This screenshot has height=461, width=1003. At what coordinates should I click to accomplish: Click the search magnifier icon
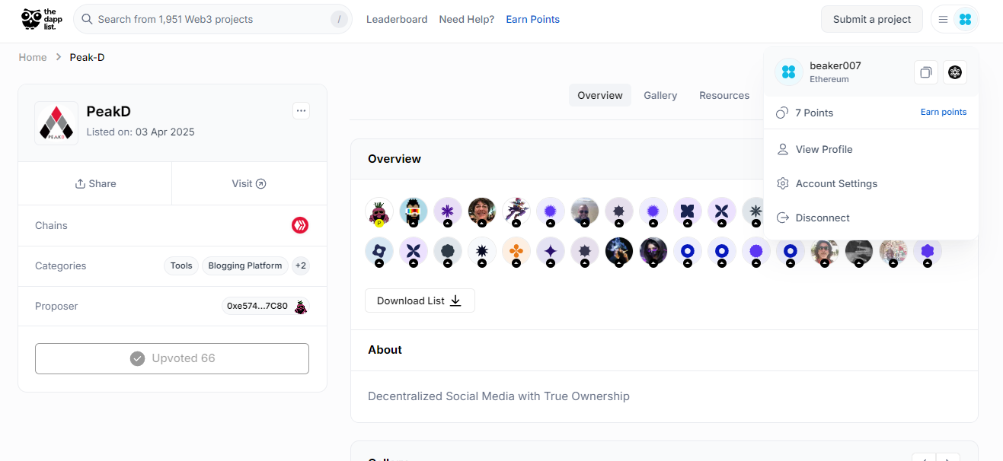88,19
